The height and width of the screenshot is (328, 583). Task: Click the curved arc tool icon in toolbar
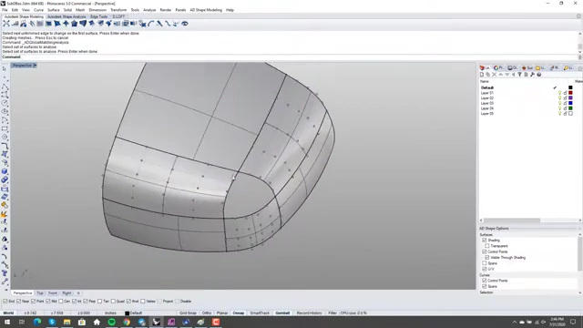151,24
